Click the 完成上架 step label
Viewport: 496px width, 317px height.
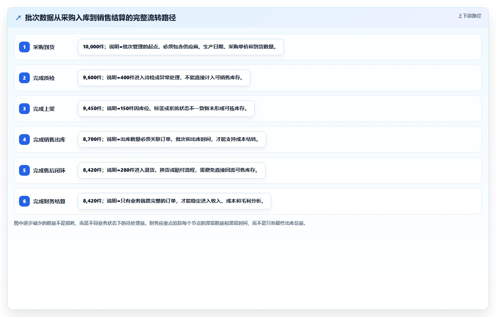44,109
